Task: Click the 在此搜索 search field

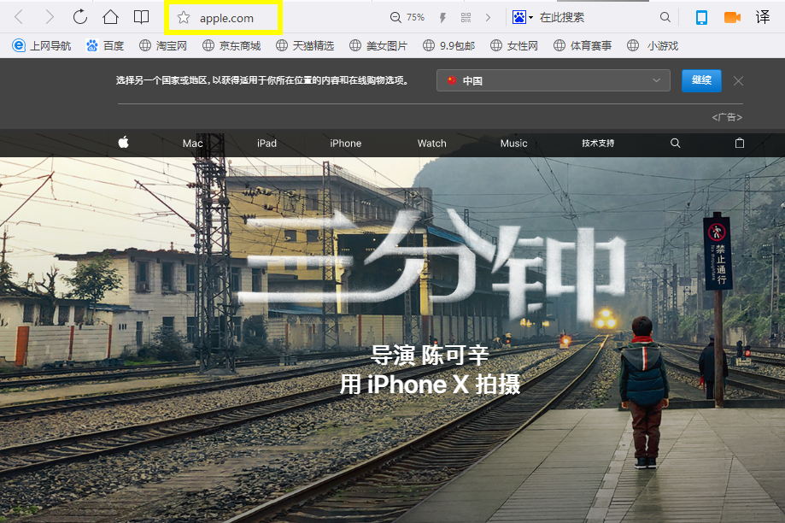Action: 594,17
